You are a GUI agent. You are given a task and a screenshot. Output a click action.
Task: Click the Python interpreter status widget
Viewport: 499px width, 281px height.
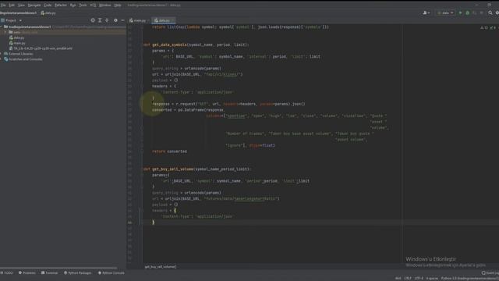[469, 279]
